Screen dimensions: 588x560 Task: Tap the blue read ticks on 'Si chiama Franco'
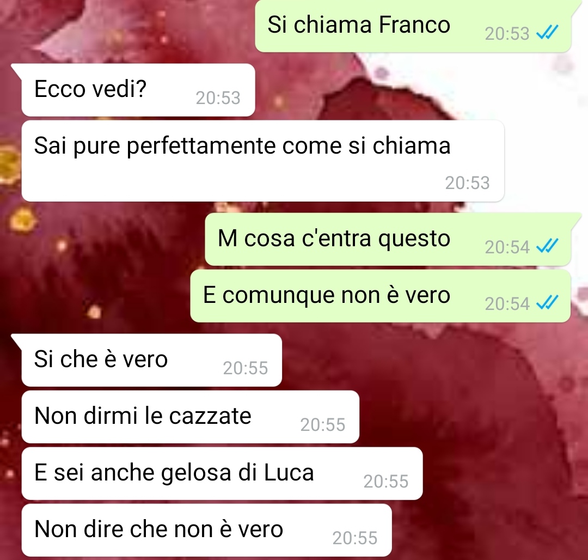click(548, 33)
